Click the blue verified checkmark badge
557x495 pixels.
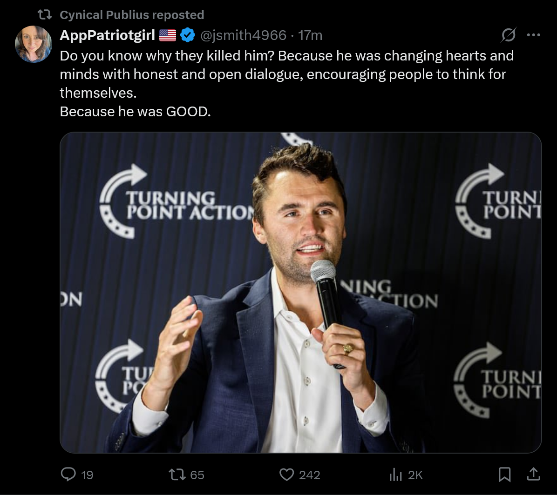[x=187, y=35]
